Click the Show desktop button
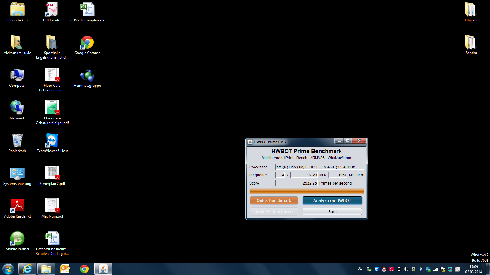 point(488,269)
